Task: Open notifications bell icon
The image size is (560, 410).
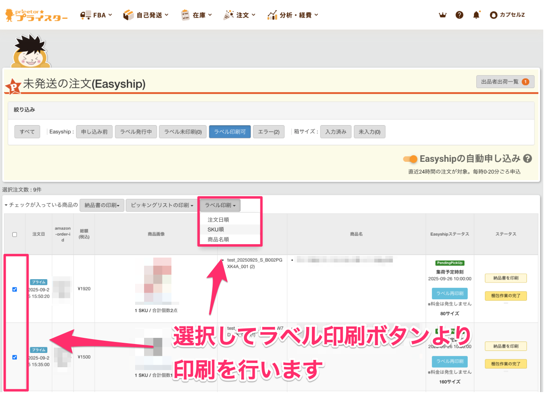Action: point(476,15)
